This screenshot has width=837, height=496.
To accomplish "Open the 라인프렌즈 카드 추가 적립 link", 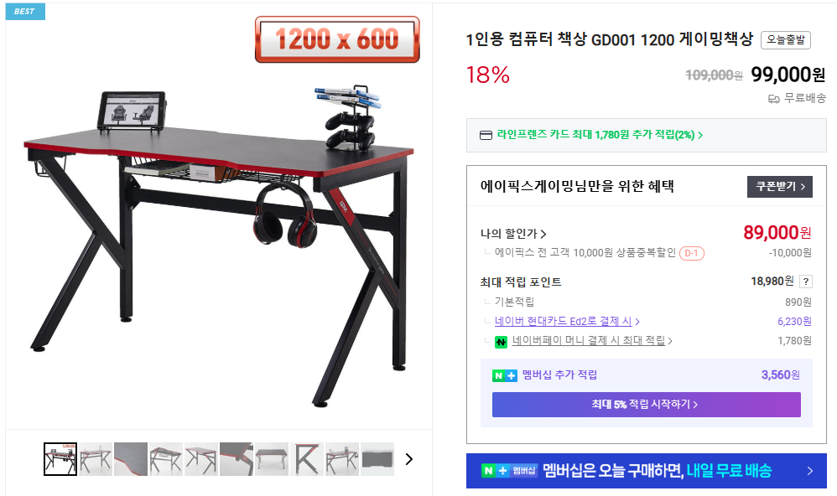I will tap(600, 135).
